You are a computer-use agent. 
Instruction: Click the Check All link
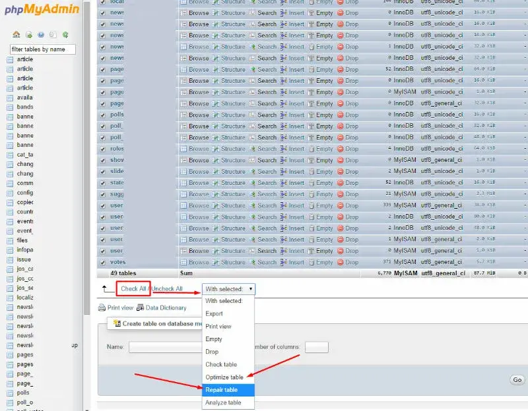[133, 288]
